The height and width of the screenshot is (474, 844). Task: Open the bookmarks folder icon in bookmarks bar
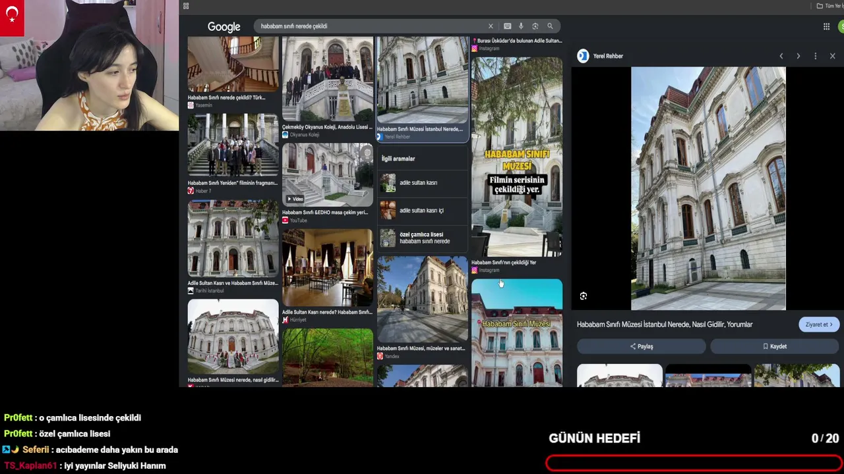click(820, 6)
